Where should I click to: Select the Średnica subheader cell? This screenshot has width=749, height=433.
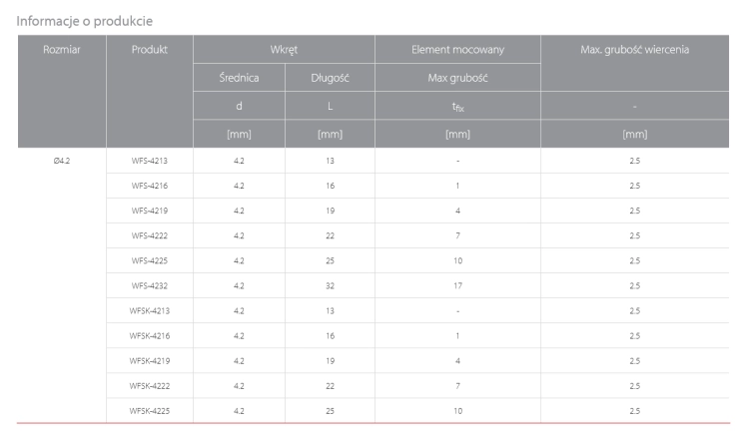[x=239, y=78]
